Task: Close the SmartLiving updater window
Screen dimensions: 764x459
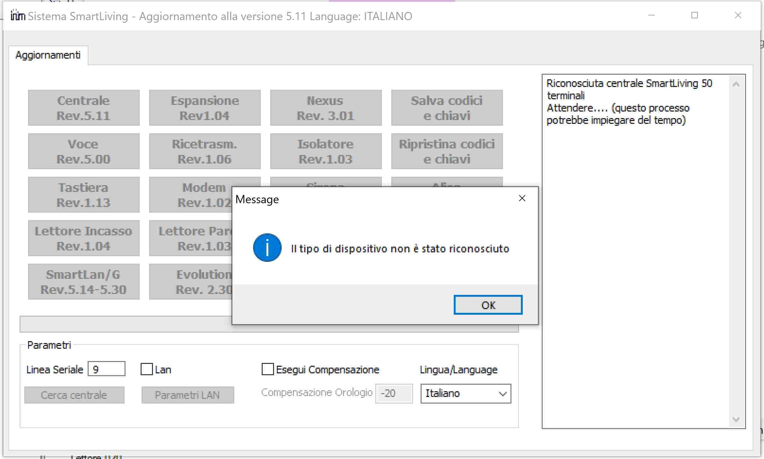Action: pos(738,15)
